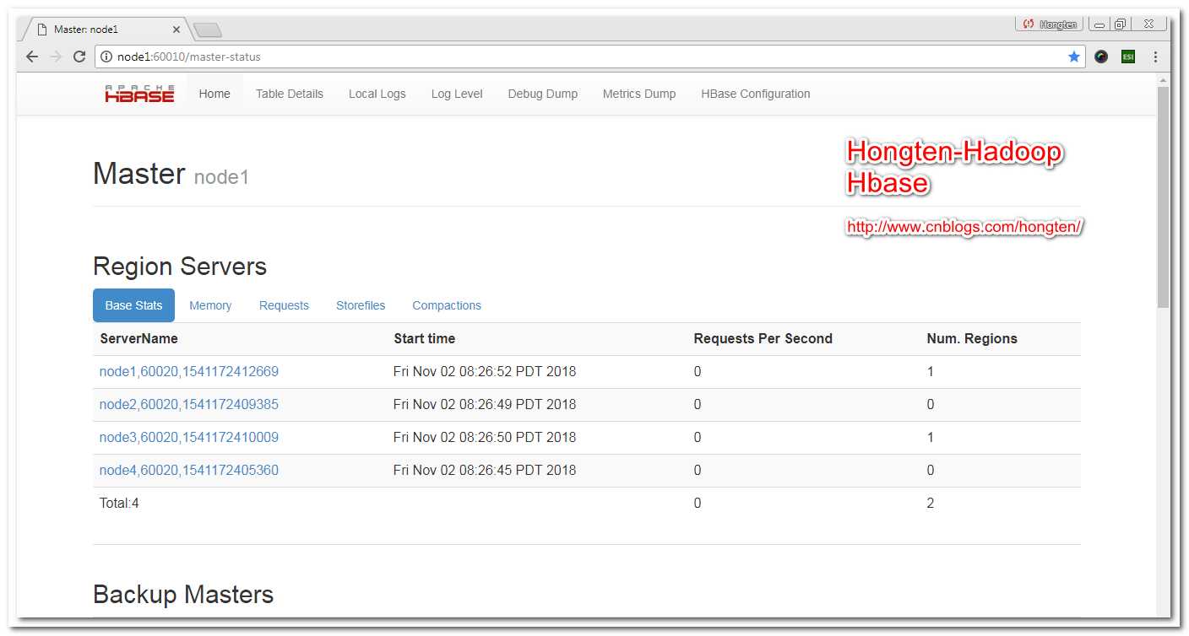
Task: Select the Master: node1 browser tab
Action: tap(103, 30)
